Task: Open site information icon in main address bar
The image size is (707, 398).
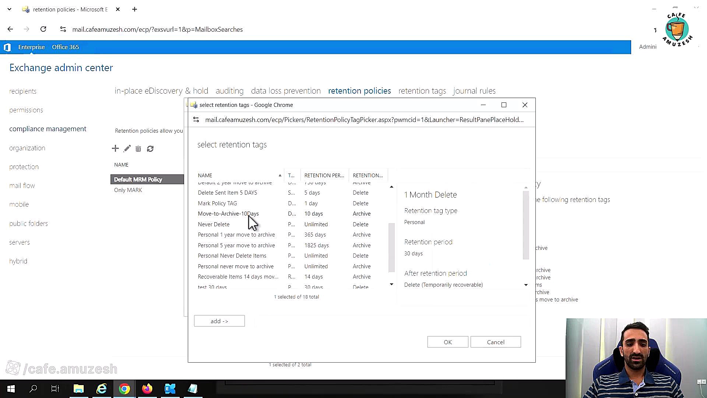Action: click(x=63, y=29)
